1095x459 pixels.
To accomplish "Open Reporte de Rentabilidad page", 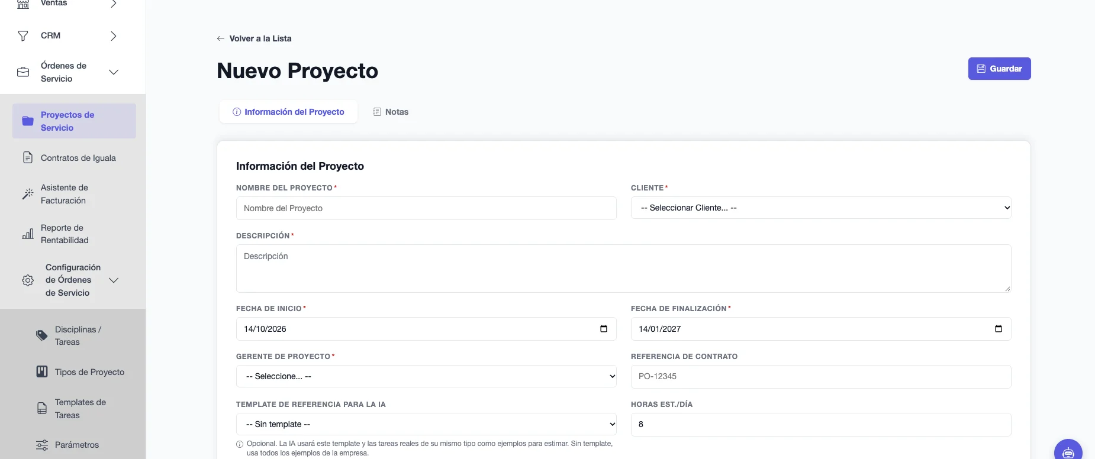I will pos(74,234).
